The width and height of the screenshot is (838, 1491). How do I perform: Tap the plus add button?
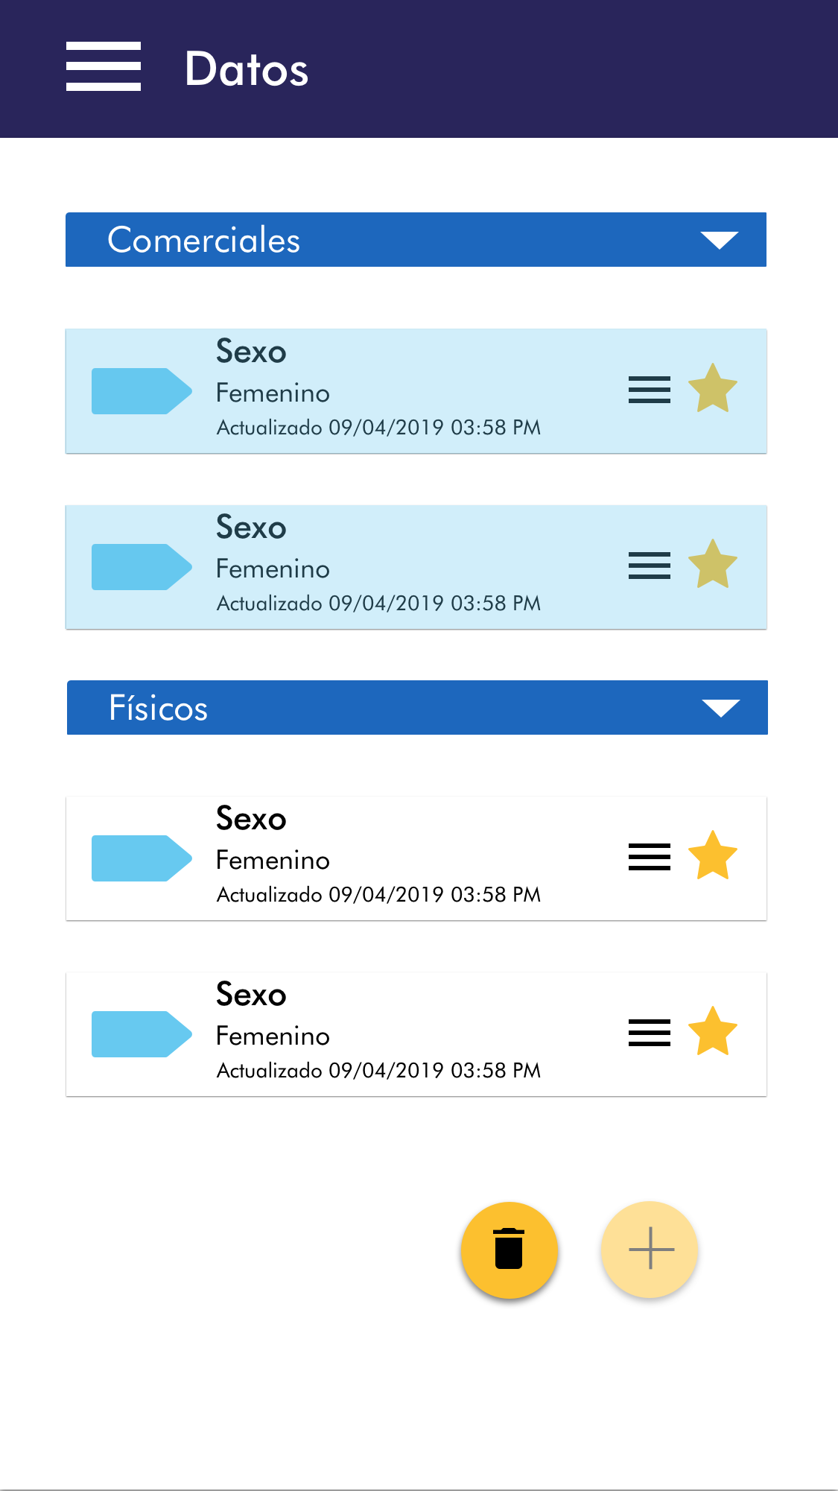point(650,1250)
